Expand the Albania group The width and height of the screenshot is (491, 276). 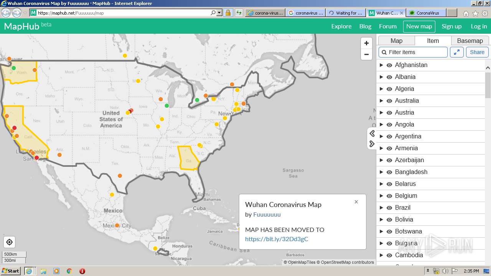pyautogui.click(x=381, y=77)
